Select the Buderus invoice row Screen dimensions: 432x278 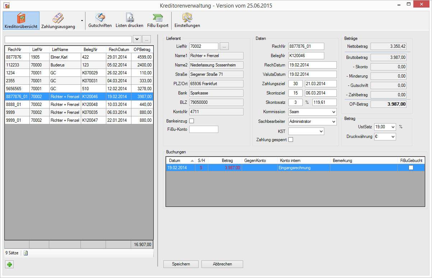pos(79,65)
